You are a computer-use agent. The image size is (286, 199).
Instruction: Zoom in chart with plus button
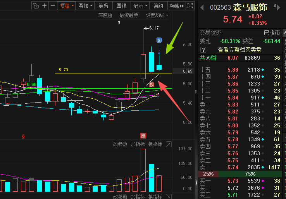pos(44,6)
